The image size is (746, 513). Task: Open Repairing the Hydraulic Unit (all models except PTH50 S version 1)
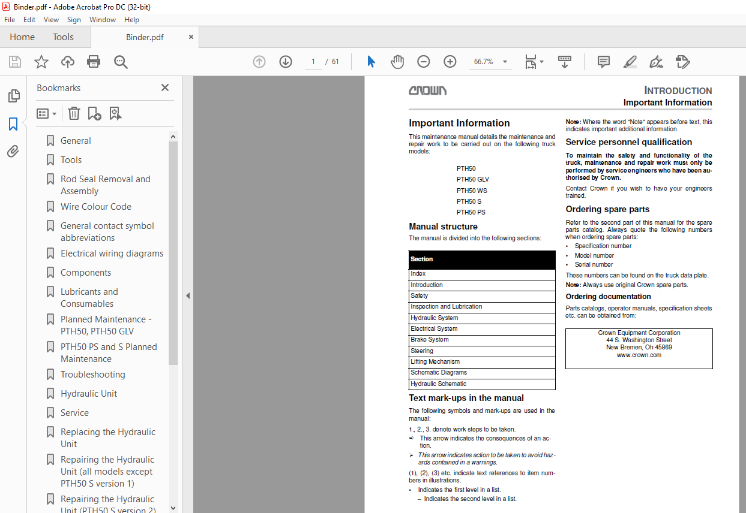click(x=107, y=472)
